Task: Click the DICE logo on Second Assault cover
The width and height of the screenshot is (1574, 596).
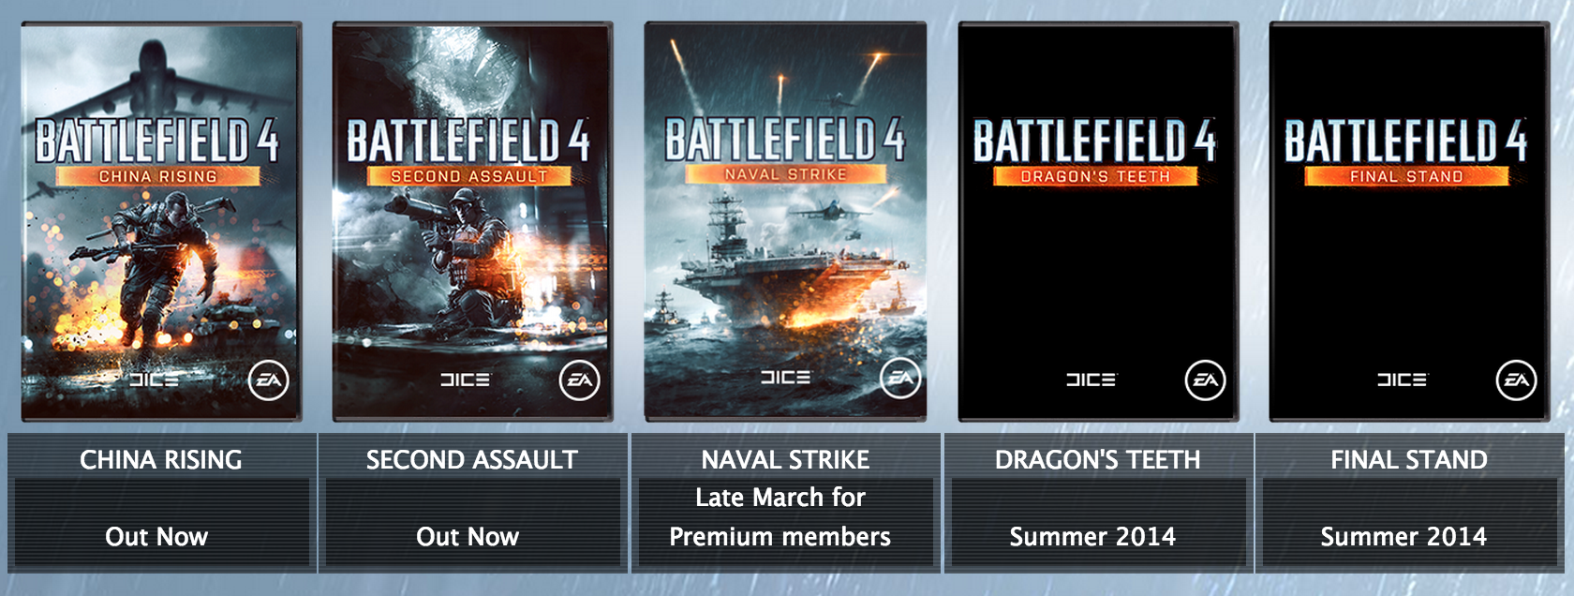Action: pos(466,380)
